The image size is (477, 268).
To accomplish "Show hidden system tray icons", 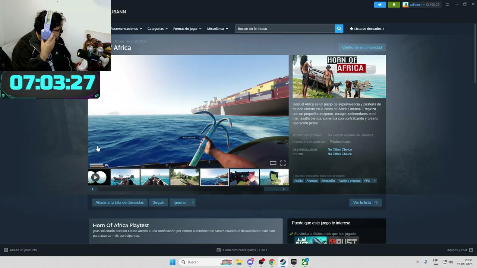I will click(x=418, y=262).
